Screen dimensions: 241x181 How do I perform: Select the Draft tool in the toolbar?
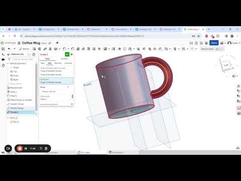pyautogui.click(x=78, y=49)
